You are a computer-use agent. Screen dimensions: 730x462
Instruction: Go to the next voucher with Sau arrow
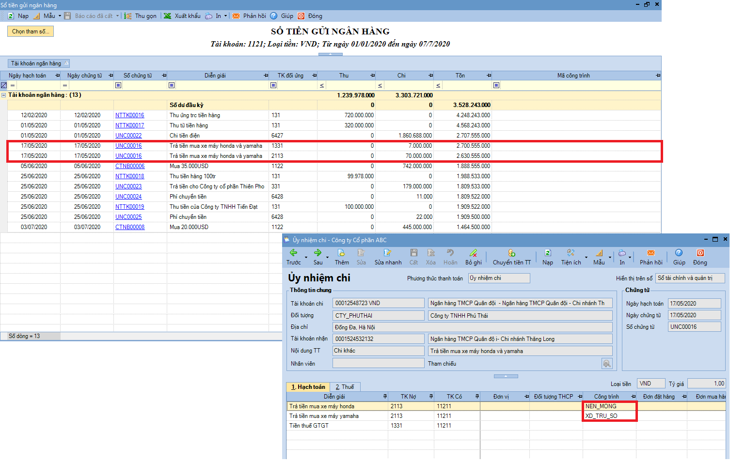click(317, 253)
